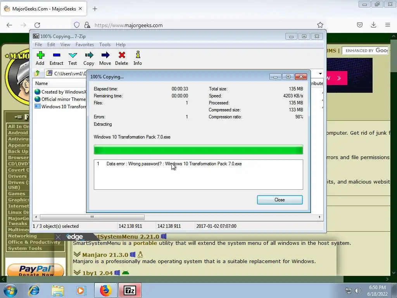Image resolution: width=397 pixels, height=298 pixels.
Task: Open a new Firefox tab
Action: click(95, 9)
